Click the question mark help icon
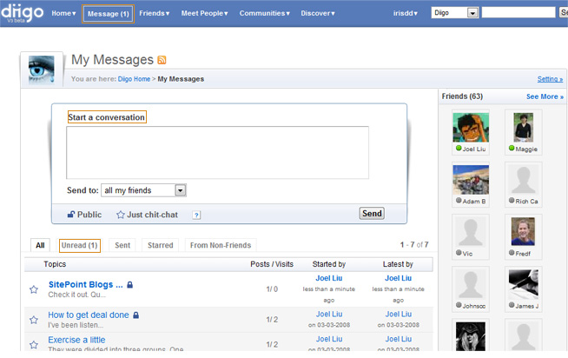Viewport: 568px width, 358px height. point(196,215)
